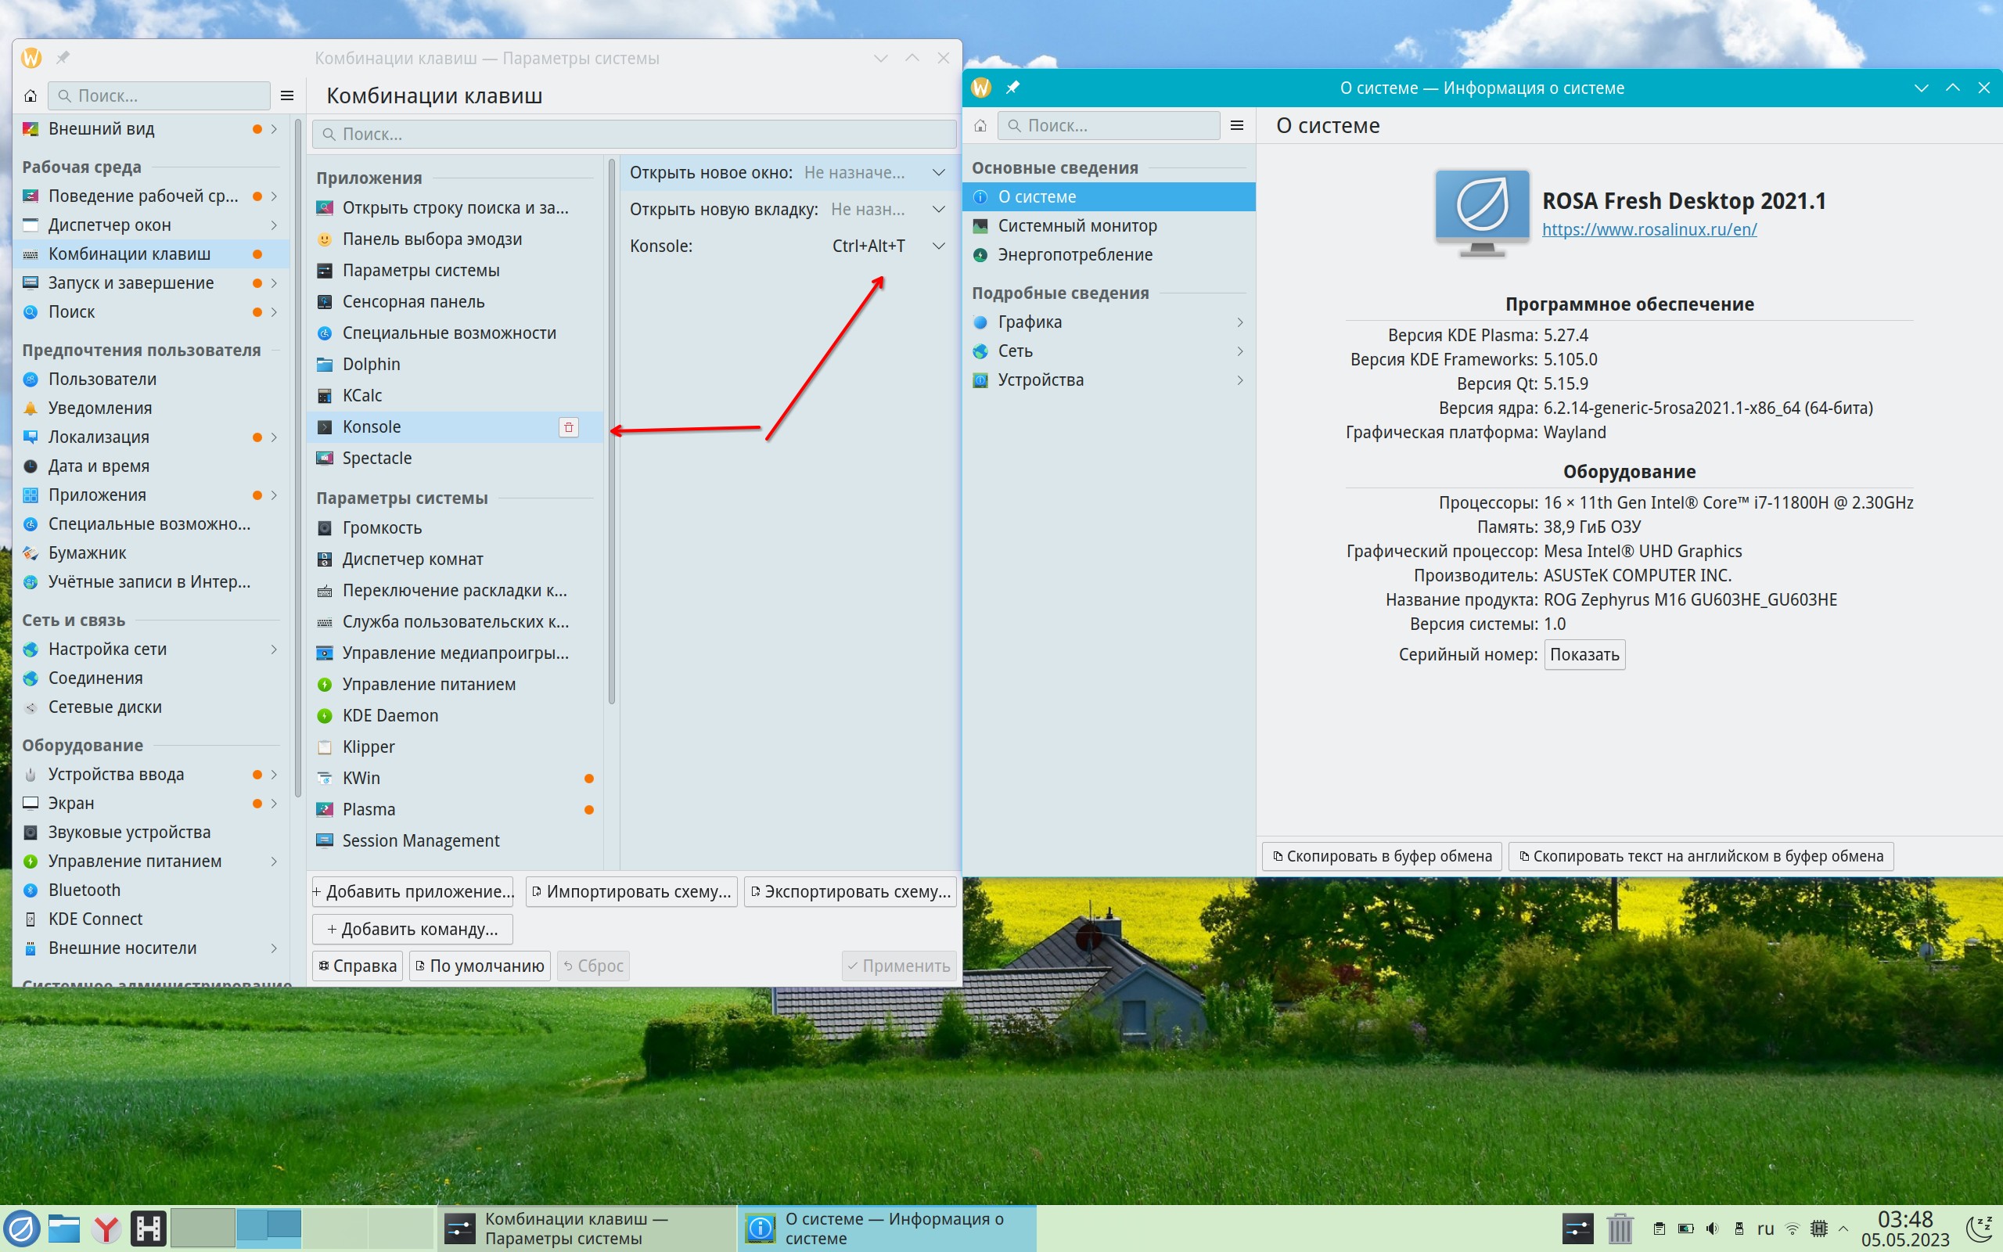The height and width of the screenshot is (1252, 2003).
Task: Open Dolphin file manager from taskbar
Action: pyautogui.click(x=63, y=1229)
